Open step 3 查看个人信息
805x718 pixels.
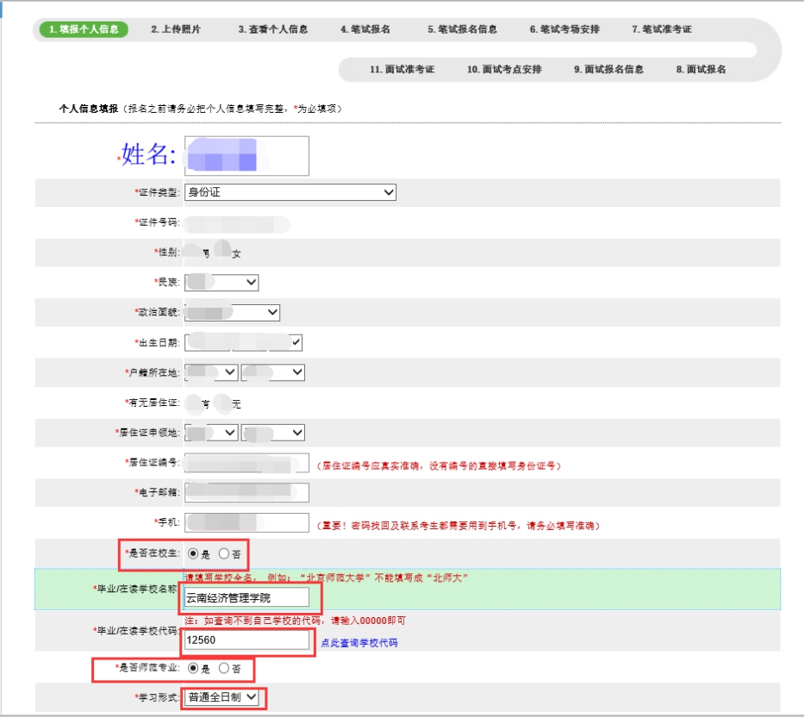point(273,29)
